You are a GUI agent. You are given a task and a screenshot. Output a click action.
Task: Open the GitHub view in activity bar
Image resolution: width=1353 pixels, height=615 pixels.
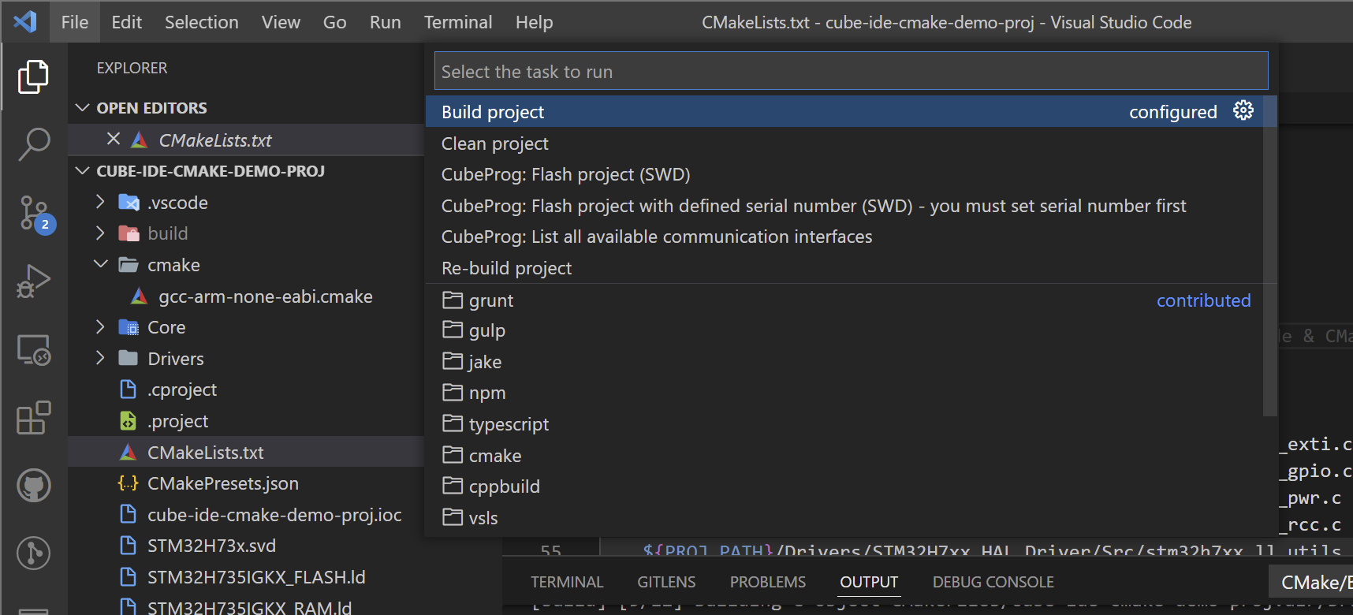[x=34, y=486]
